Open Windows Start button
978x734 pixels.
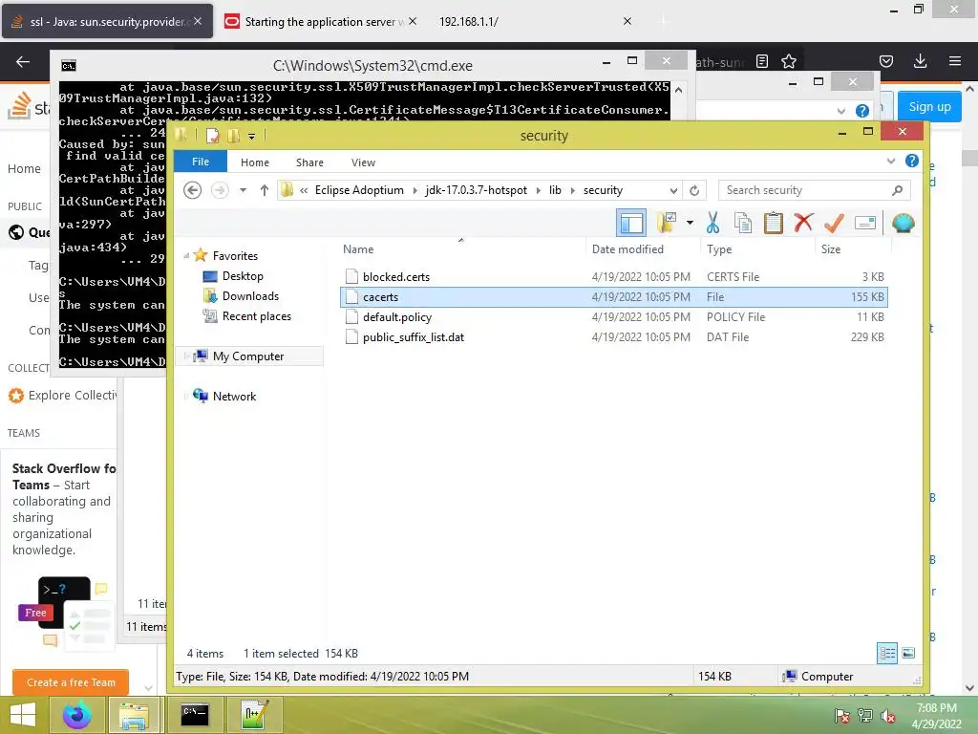[x=23, y=715]
